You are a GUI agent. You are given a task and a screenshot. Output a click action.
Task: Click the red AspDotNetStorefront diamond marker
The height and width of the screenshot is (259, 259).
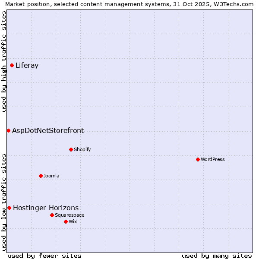coord(8,130)
